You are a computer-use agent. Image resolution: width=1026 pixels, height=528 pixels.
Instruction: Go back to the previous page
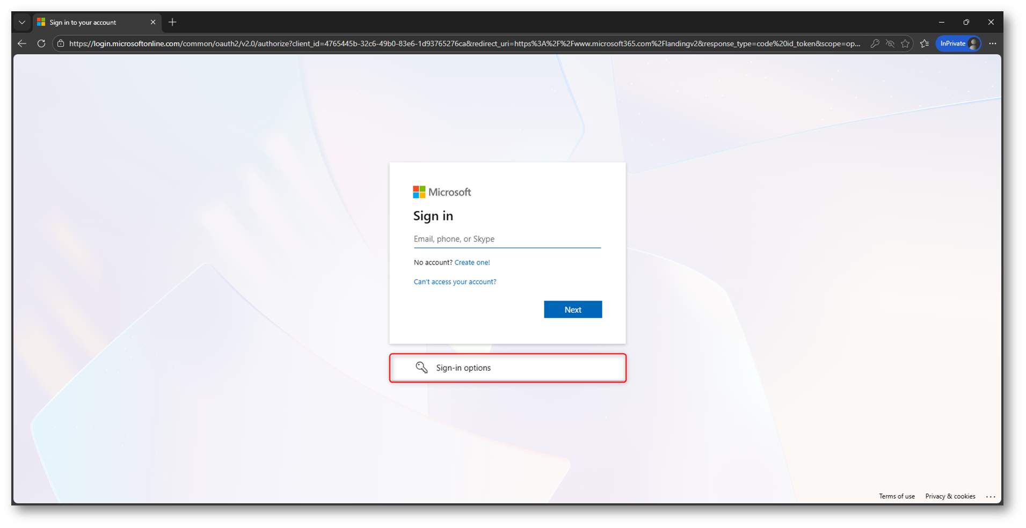(x=22, y=43)
